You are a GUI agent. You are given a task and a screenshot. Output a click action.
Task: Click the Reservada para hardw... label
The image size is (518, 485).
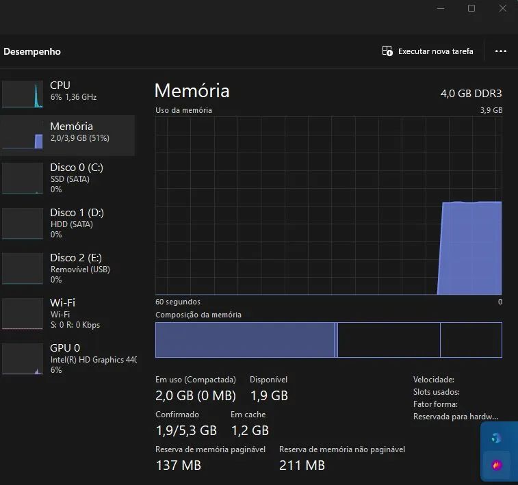455,416
